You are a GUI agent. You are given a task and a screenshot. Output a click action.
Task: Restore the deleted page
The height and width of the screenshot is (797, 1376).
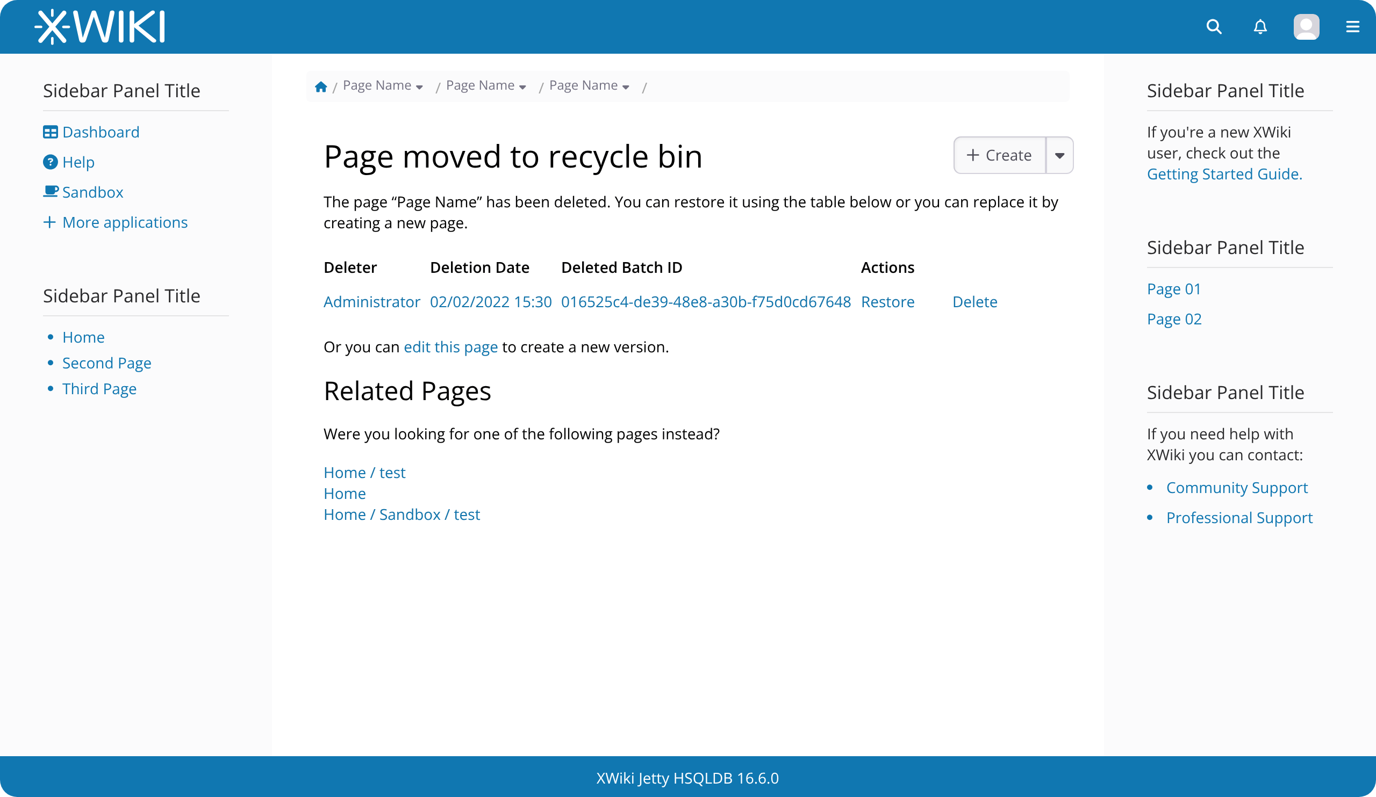[x=887, y=302]
